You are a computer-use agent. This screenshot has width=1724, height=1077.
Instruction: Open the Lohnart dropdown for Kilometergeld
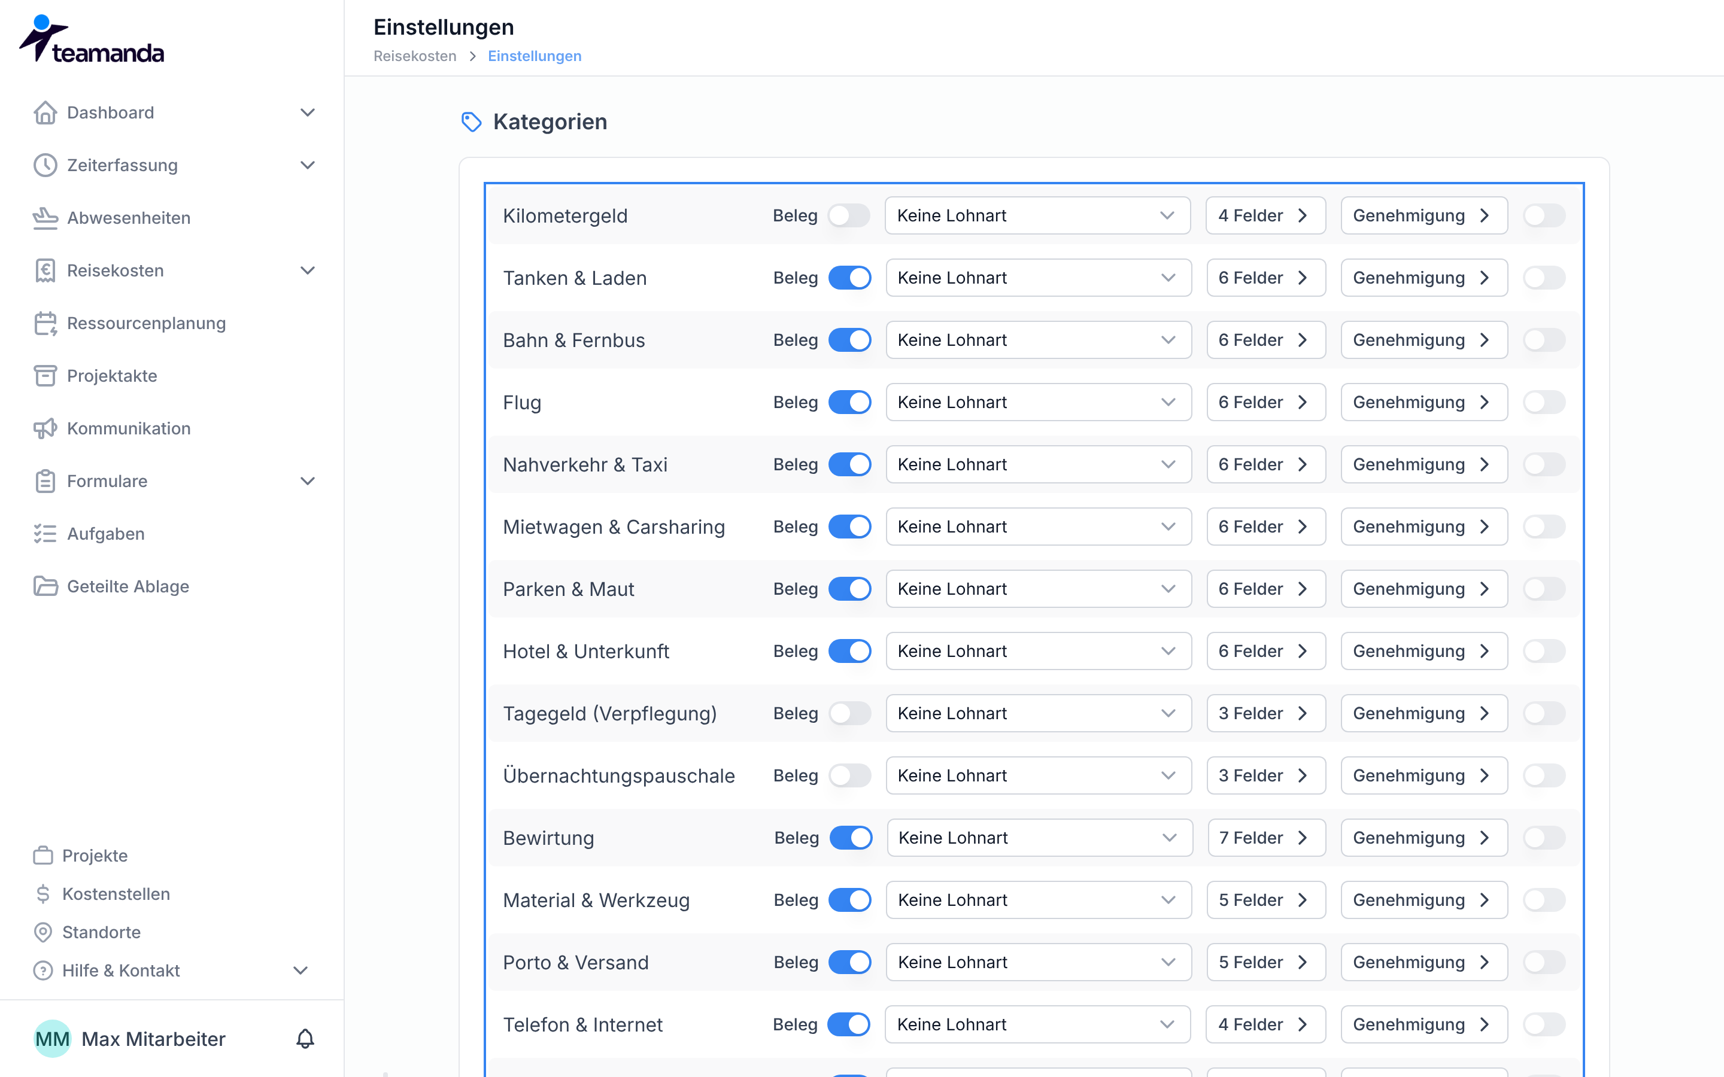click(1037, 216)
